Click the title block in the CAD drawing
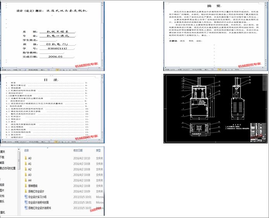This screenshot has height=218, width=269. (x=259, y=133)
